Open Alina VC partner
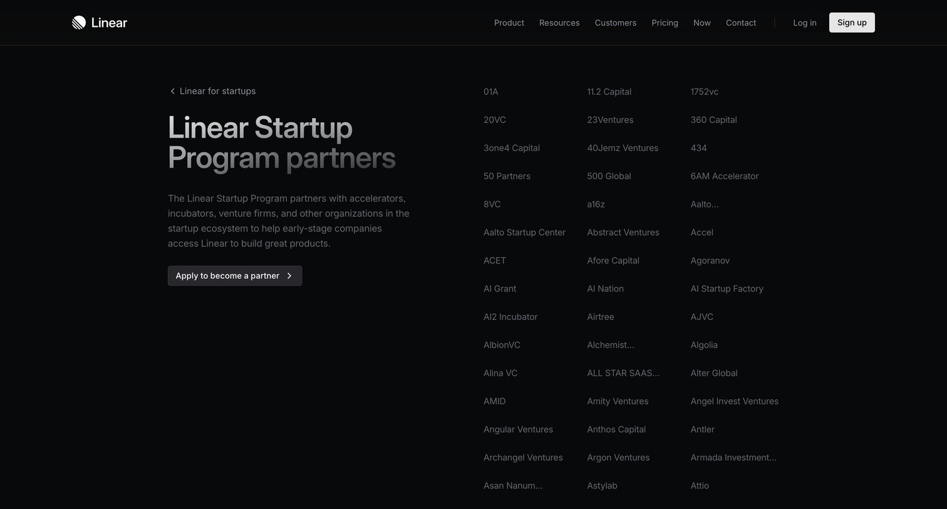This screenshot has width=947, height=509. pos(500,373)
